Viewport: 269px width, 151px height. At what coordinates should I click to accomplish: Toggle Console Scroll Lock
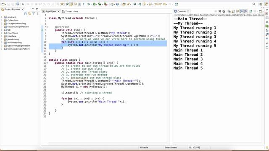pos(233,11)
